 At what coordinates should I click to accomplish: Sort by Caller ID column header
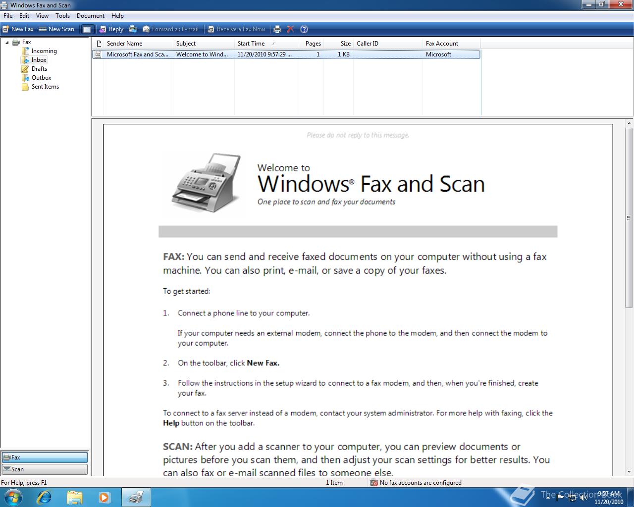(x=388, y=44)
